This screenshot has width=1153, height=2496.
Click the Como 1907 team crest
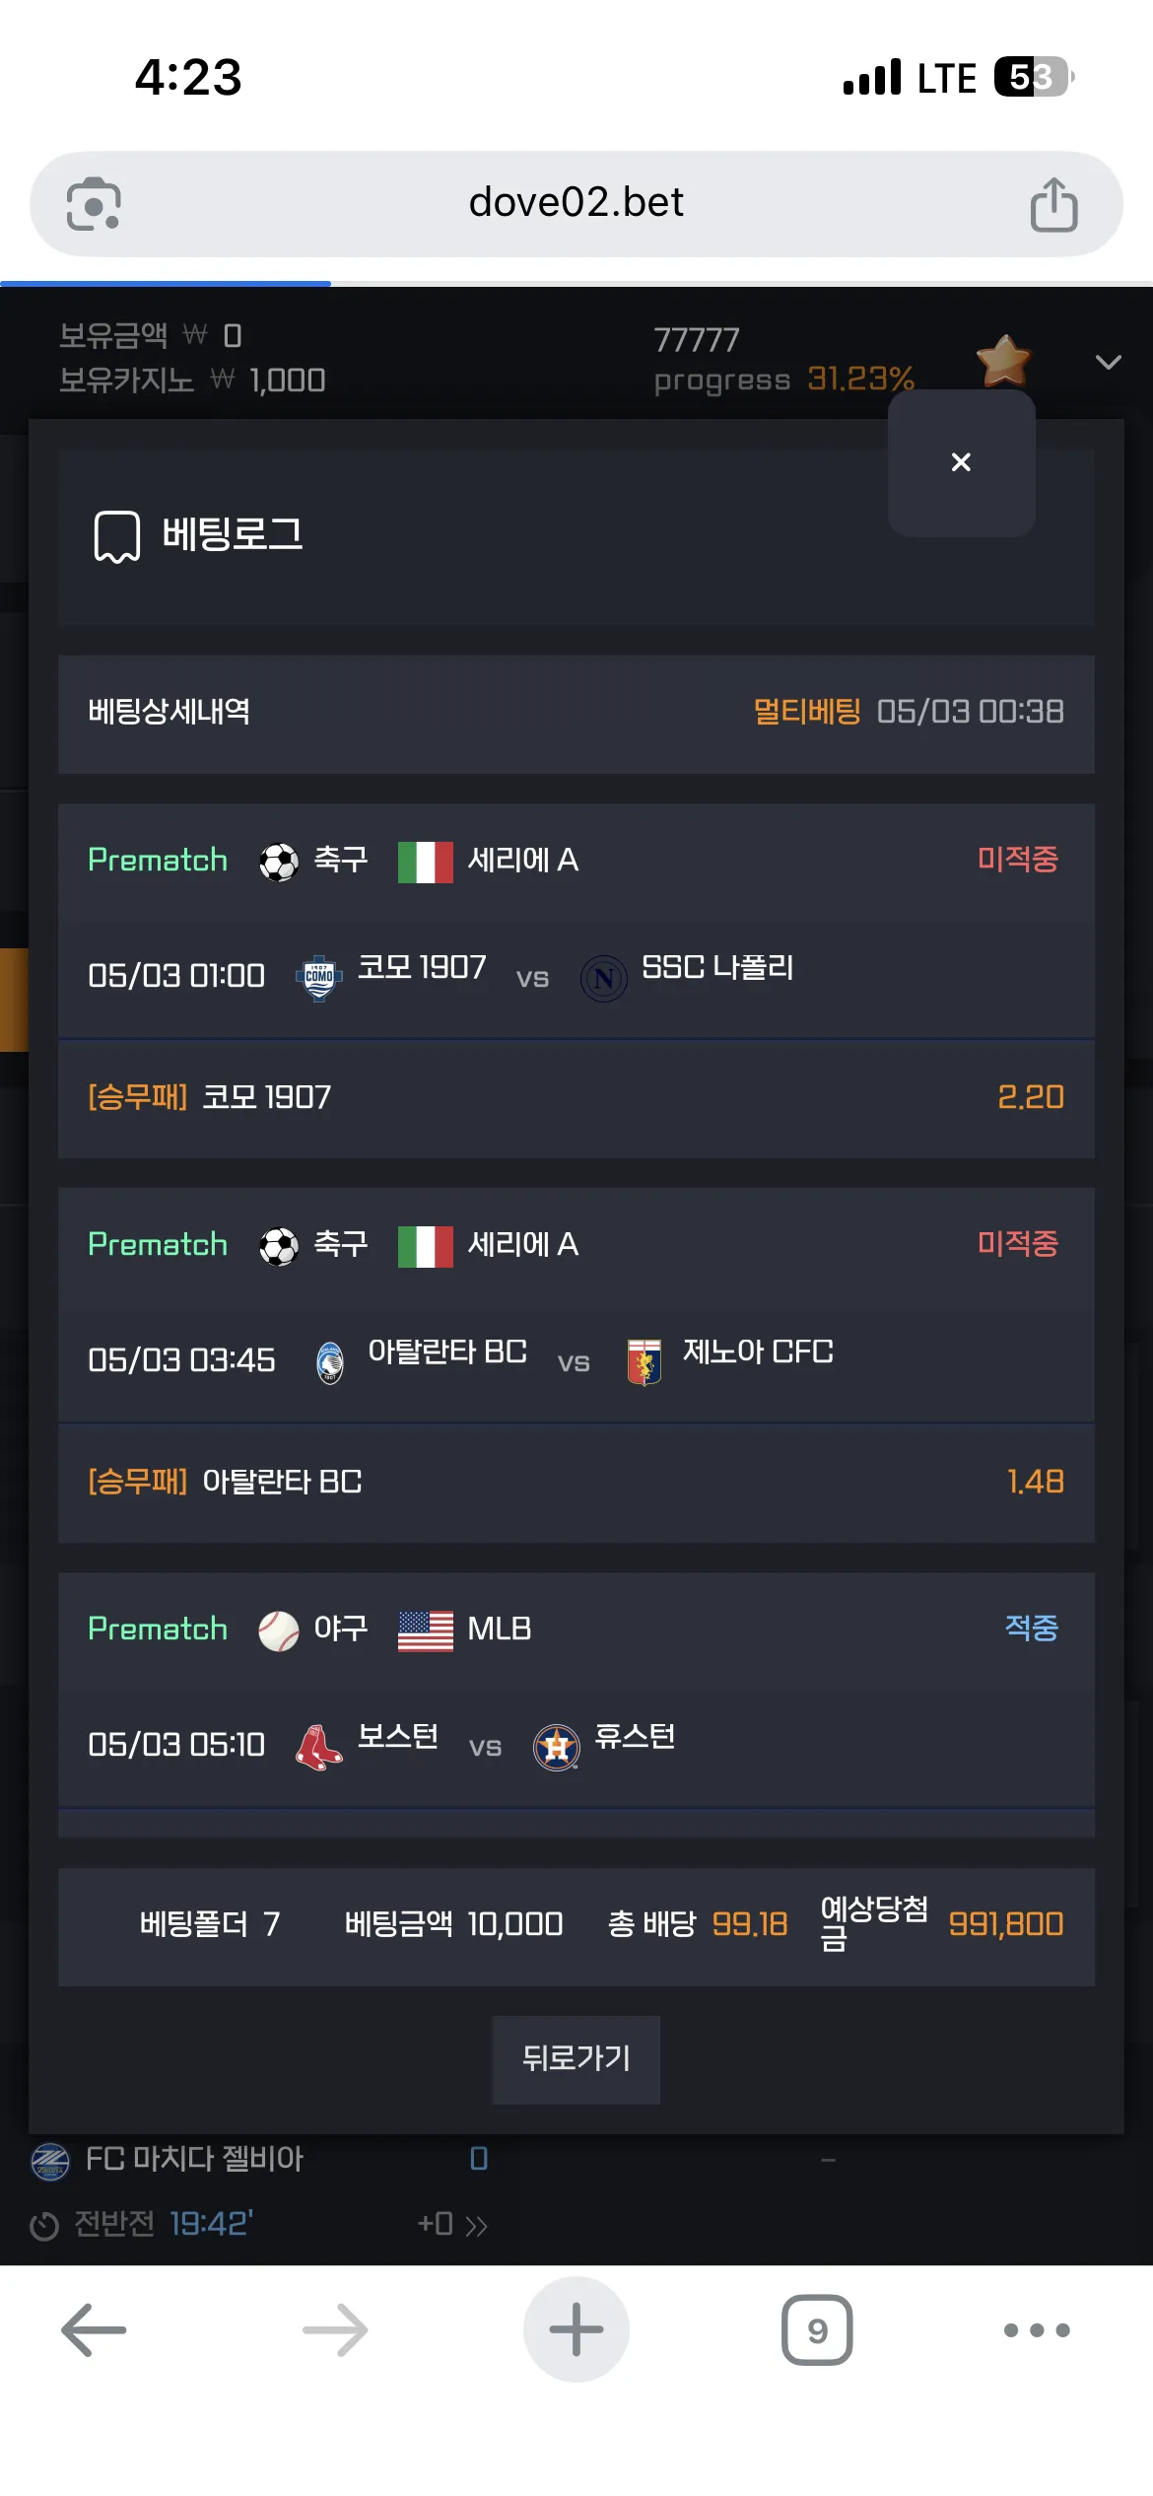319,977
